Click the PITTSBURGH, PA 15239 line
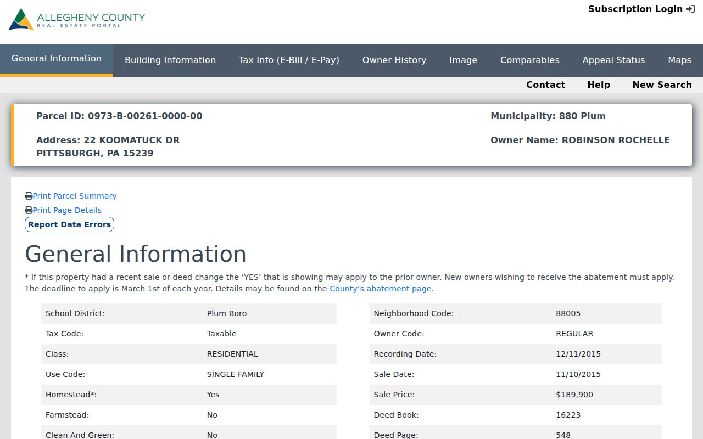 95,153
